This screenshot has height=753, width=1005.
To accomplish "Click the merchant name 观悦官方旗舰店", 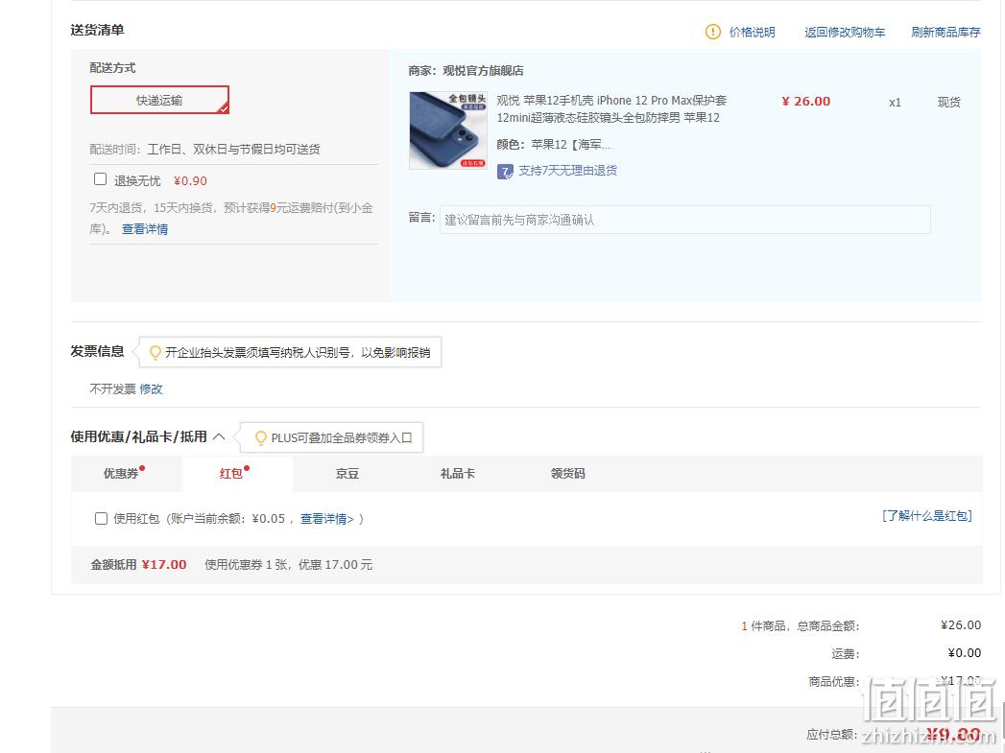I will pyautogui.click(x=483, y=70).
